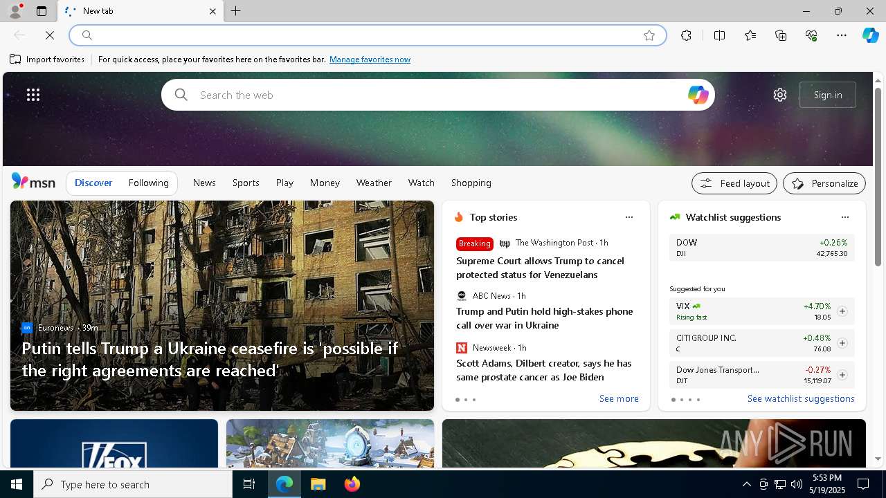Open the volume control in tray
886x498 pixels.
(796, 484)
